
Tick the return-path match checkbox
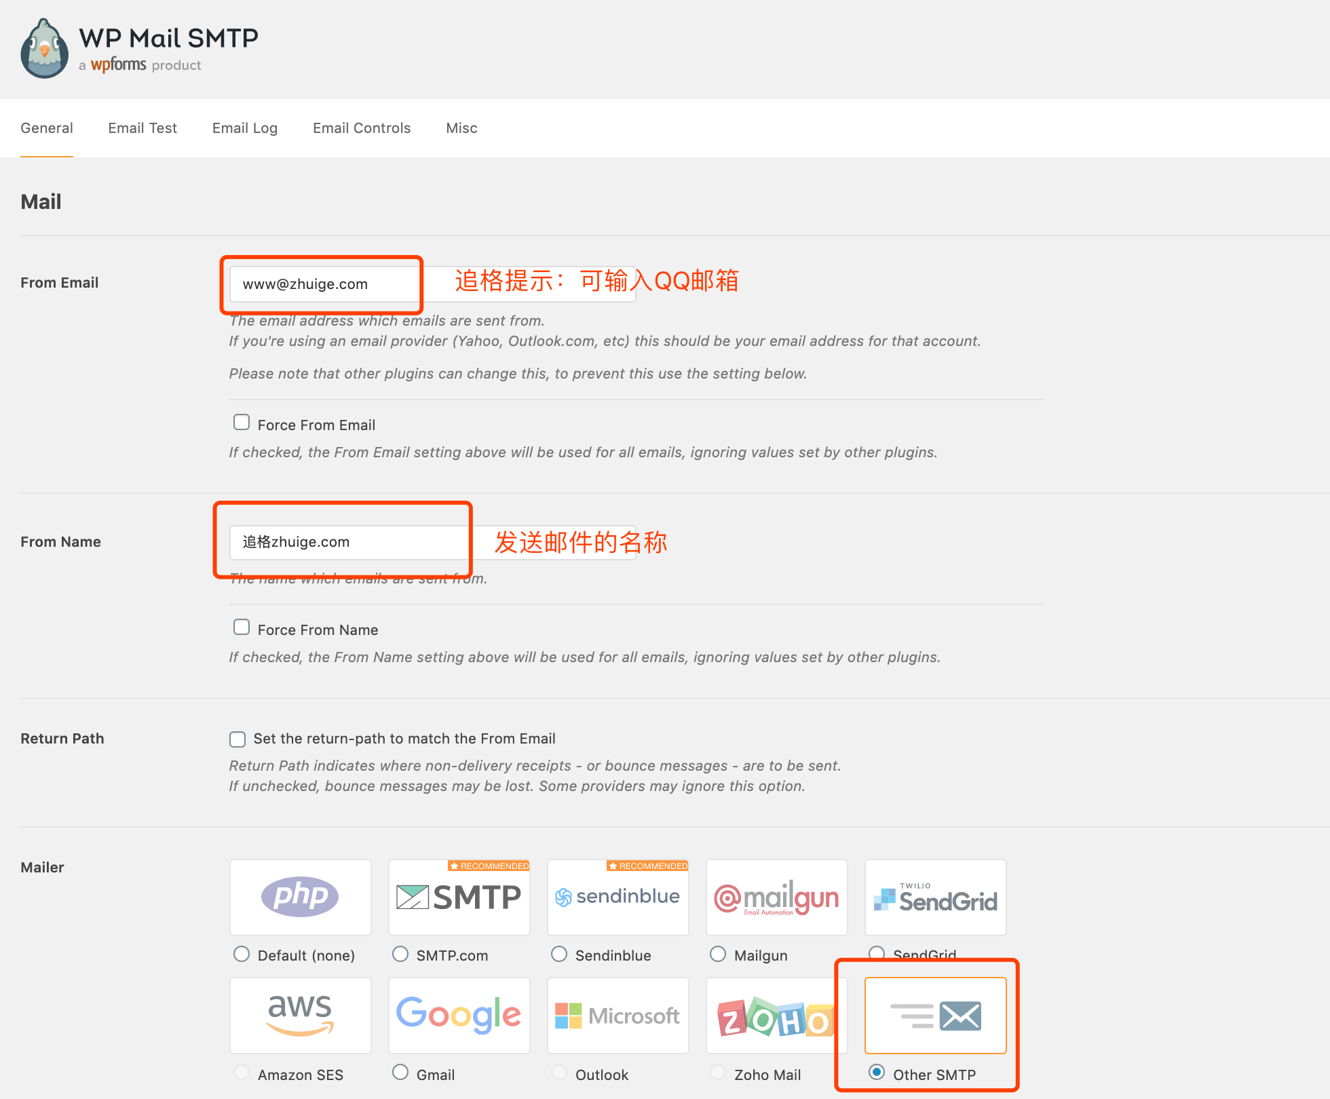[237, 739]
